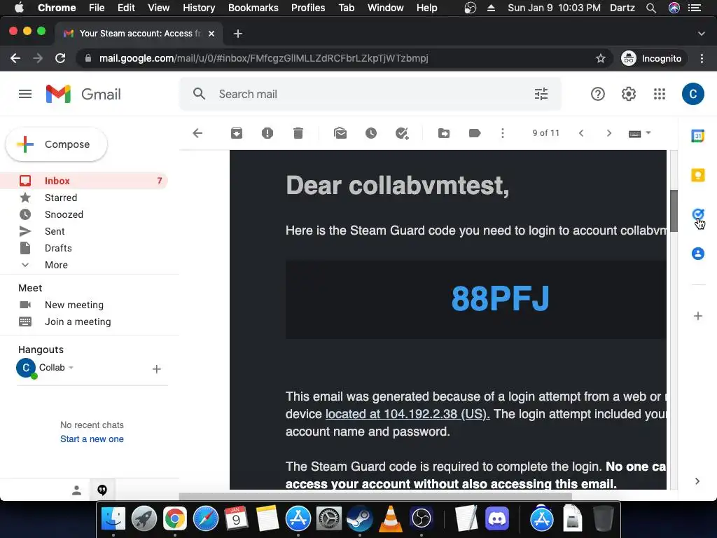Expand the tab search chevron
This screenshot has height=538, width=717.
pos(702,34)
